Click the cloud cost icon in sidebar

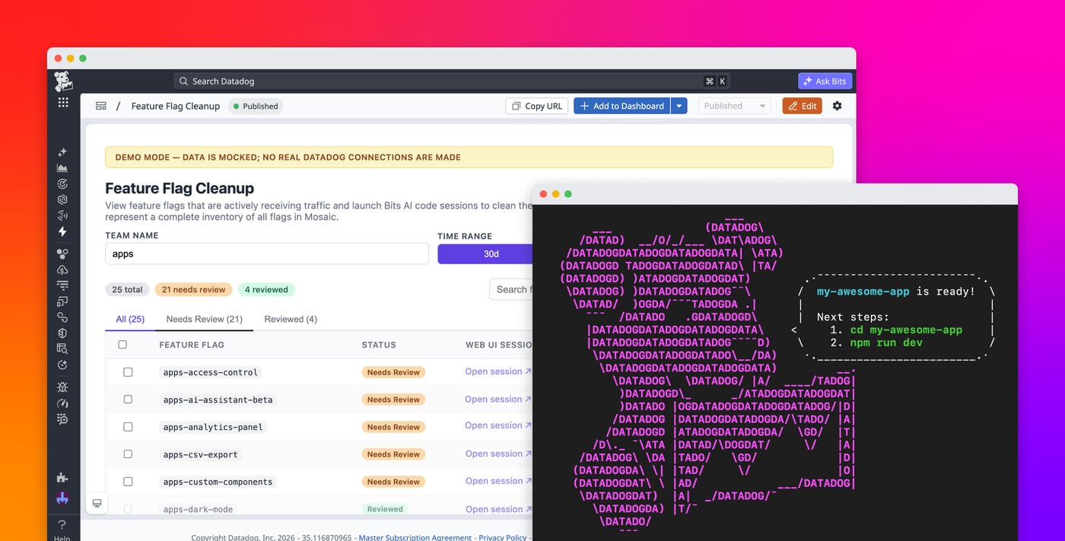tap(62, 269)
